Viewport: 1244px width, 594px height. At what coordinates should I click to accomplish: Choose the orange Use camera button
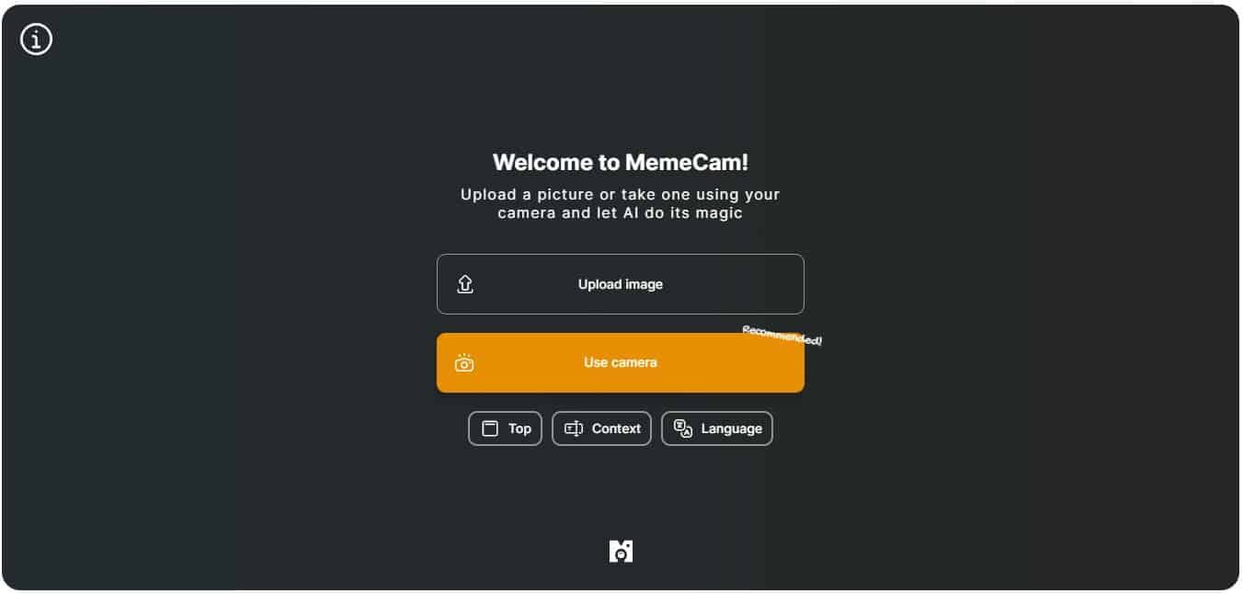coord(621,362)
